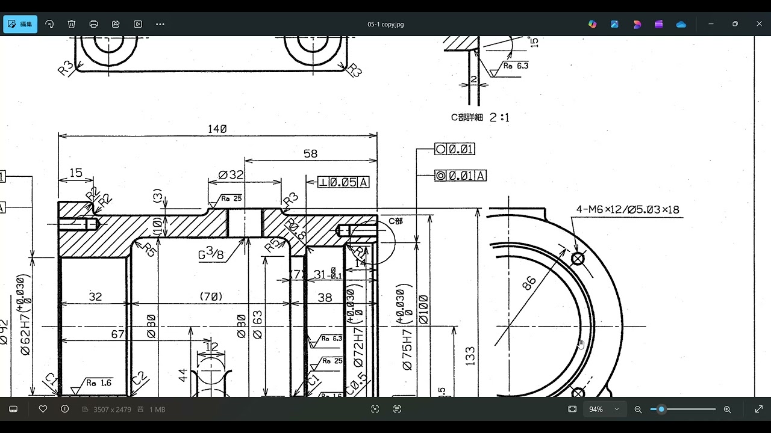Share the image using the share icon
Viewport: 771px width, 433px height.
point(116,24)
